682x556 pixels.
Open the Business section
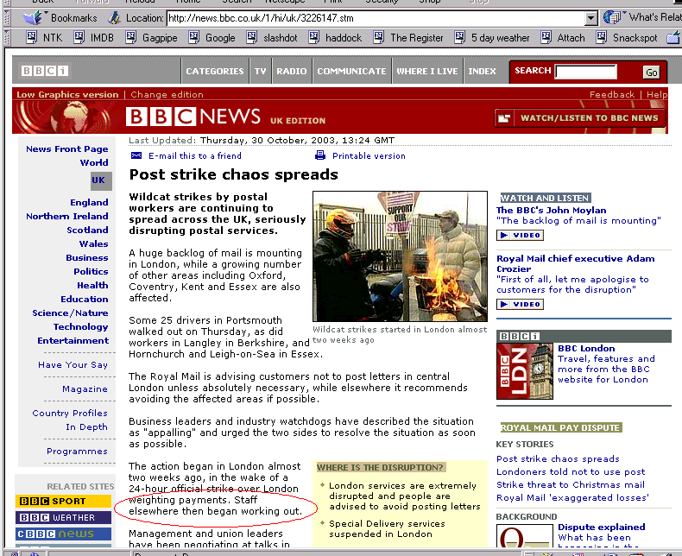(x=87, y=257)
